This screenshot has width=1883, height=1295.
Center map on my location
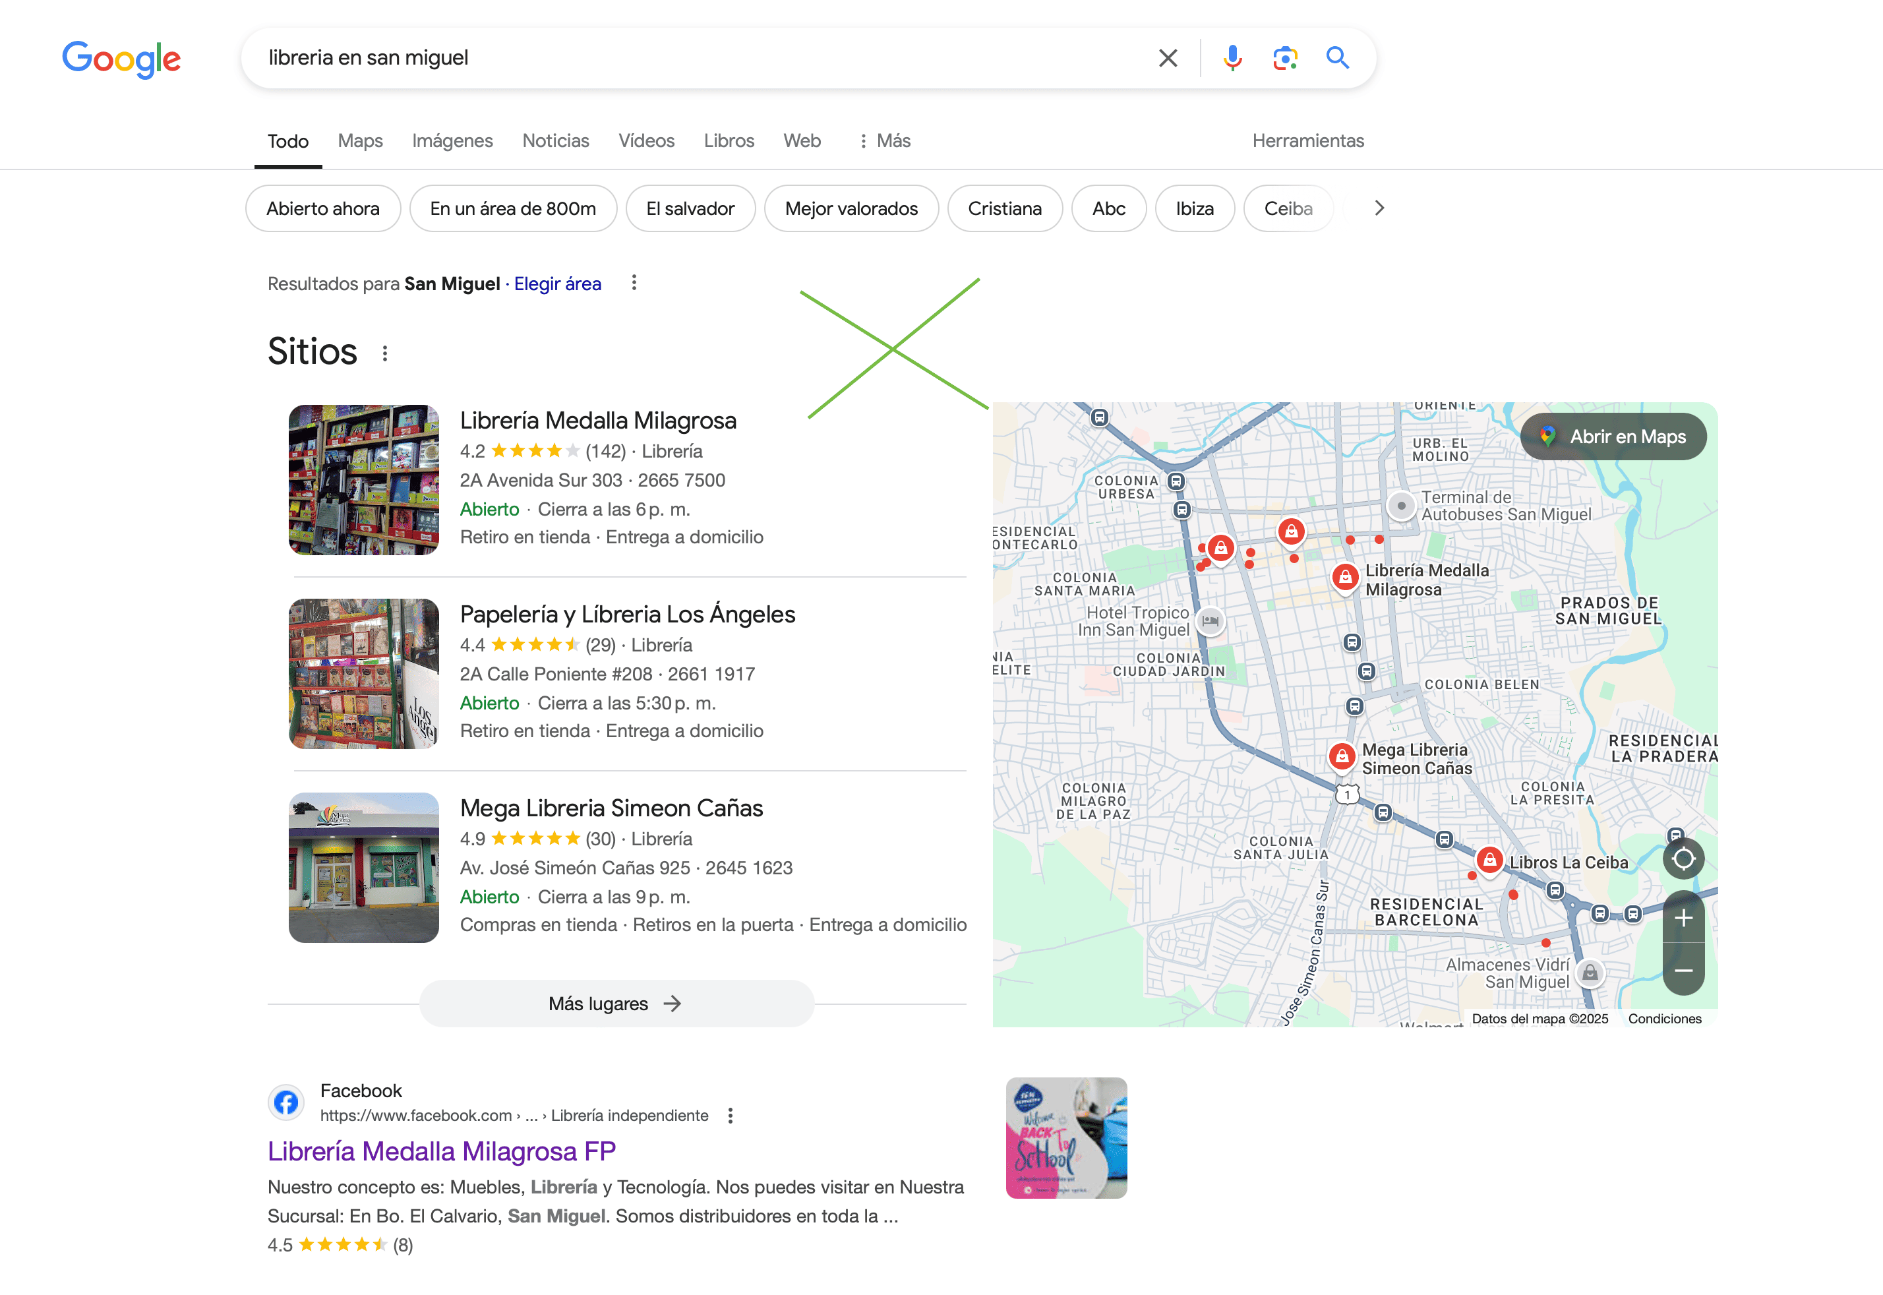1683,858
